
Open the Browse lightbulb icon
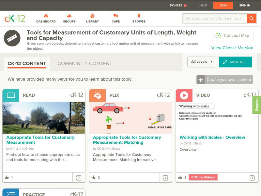[x=139, y=16]
